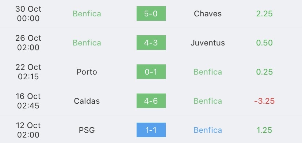The image size is (302, 143).
Task: Select the 0-1 Porto vs Benfica score
Action: (151, 72)
